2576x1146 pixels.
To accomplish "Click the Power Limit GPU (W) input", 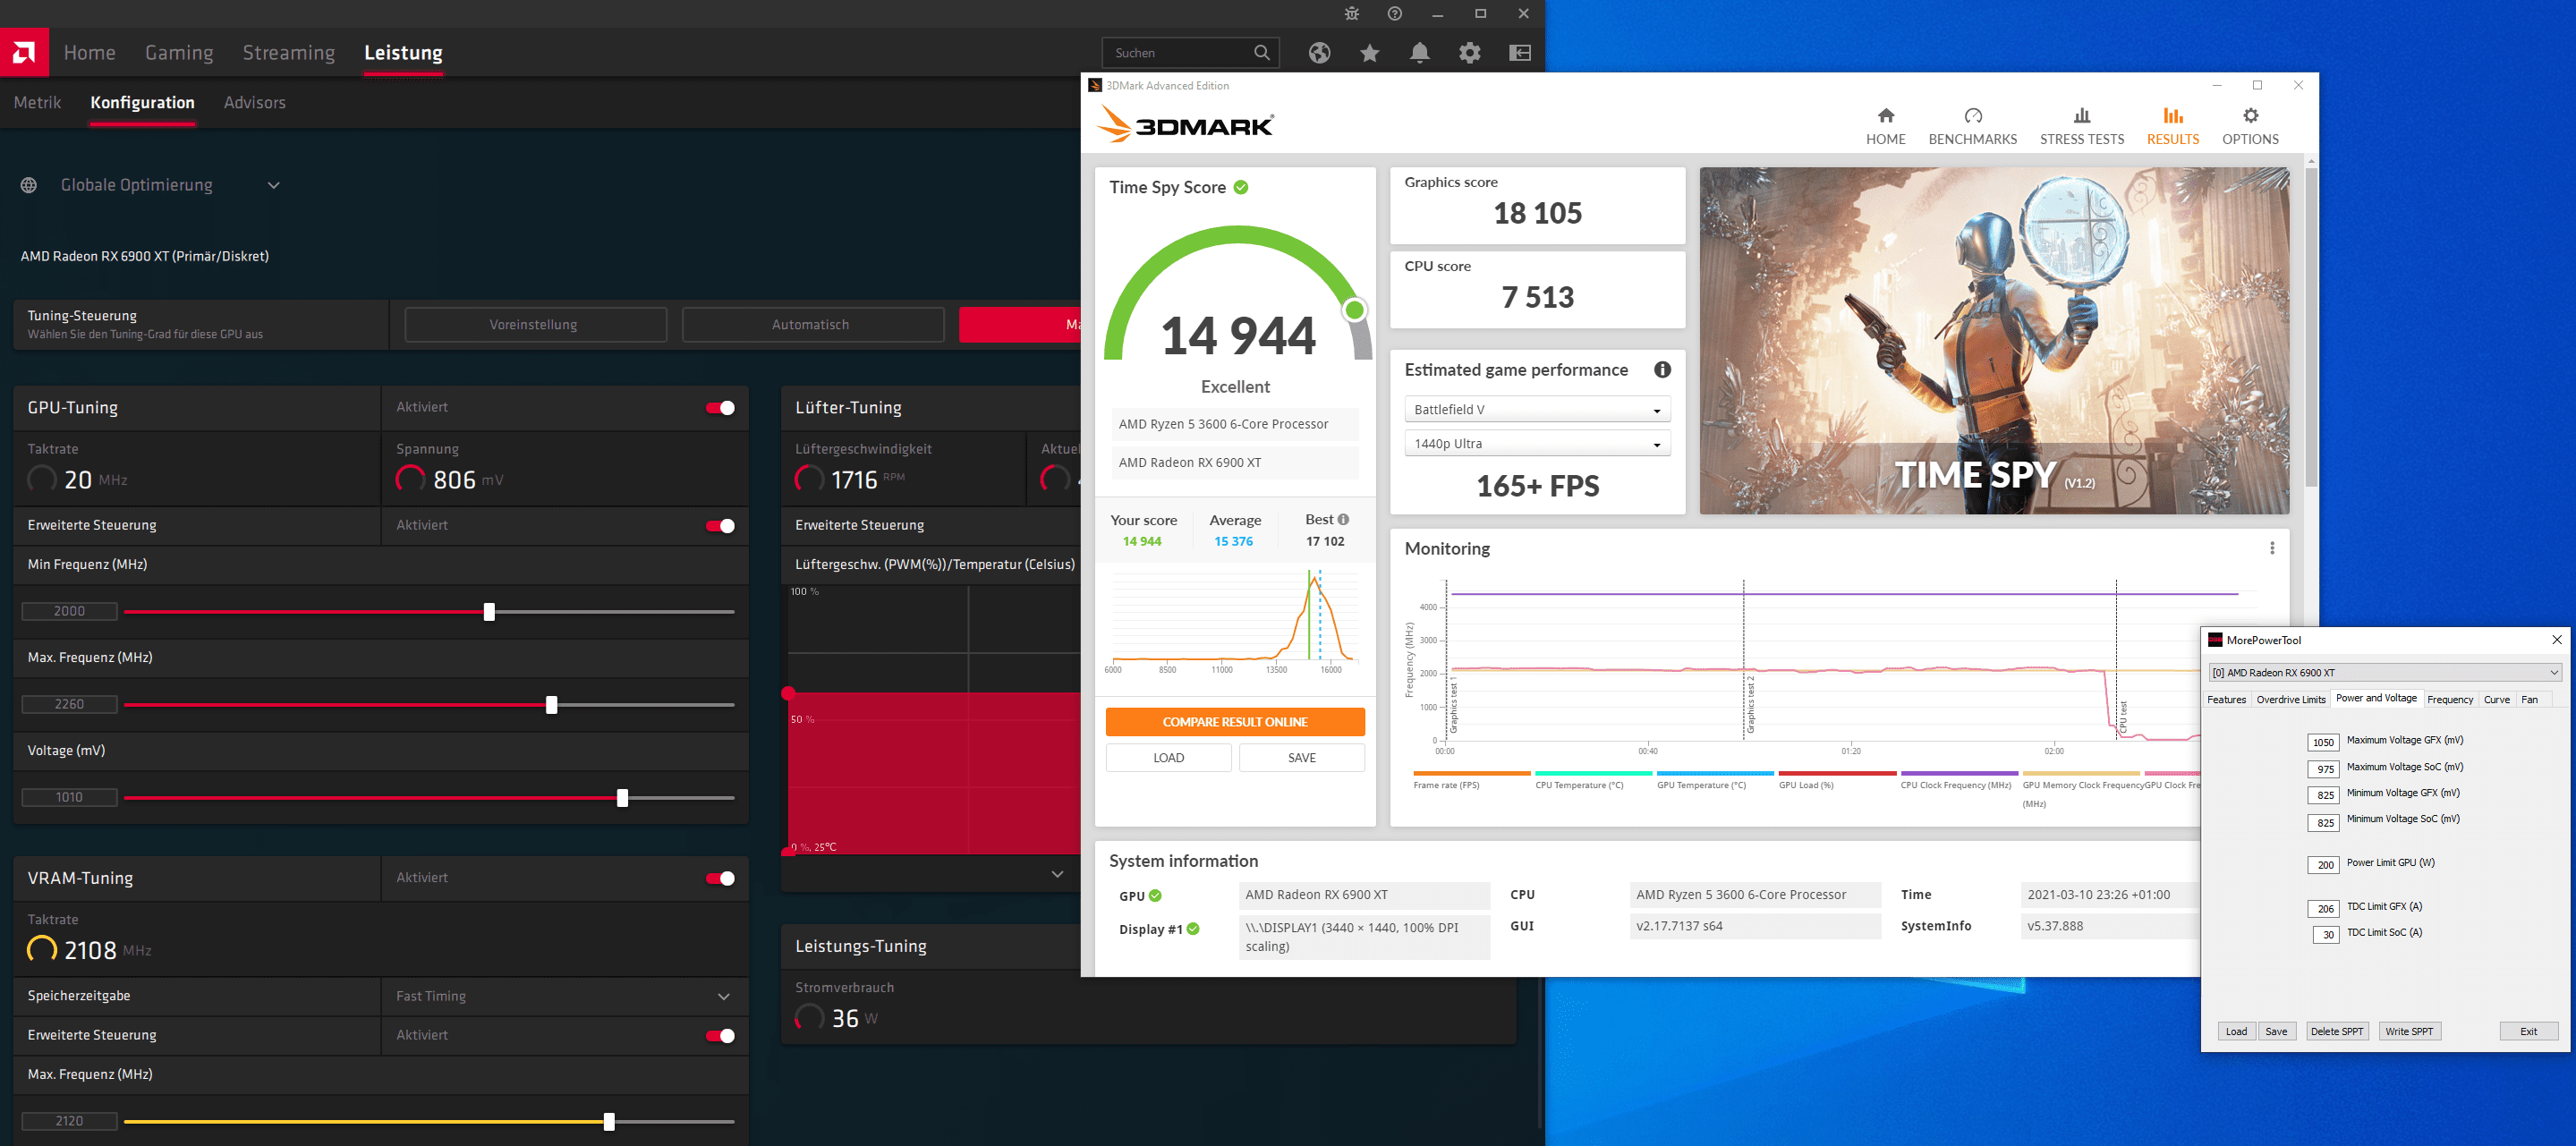I will coord(2323,865).
